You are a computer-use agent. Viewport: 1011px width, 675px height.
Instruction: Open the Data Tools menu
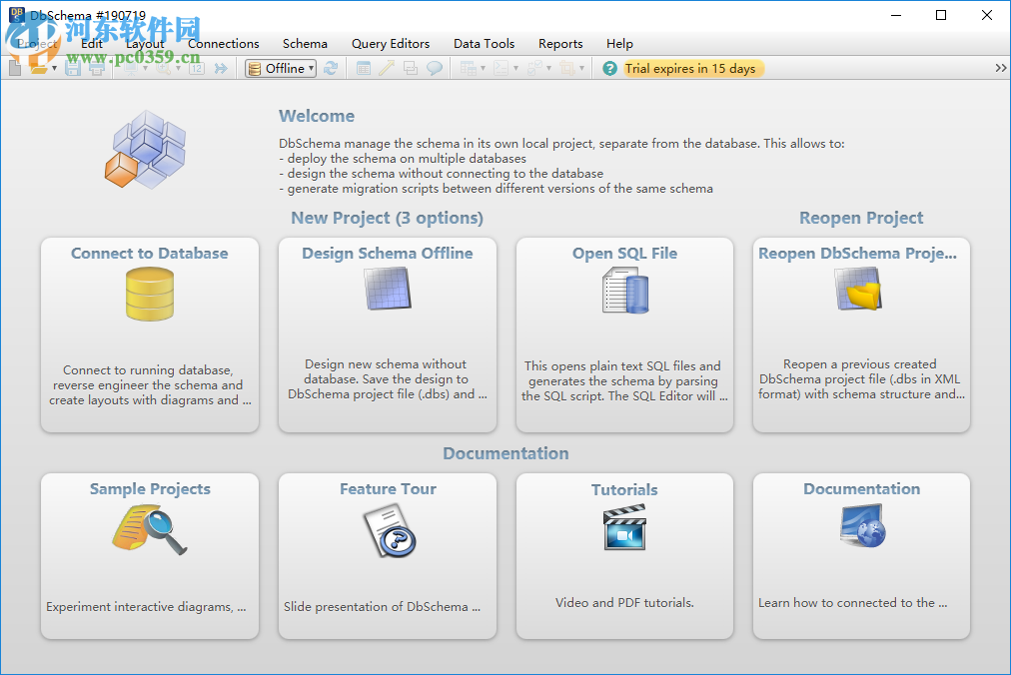[485, 43]
